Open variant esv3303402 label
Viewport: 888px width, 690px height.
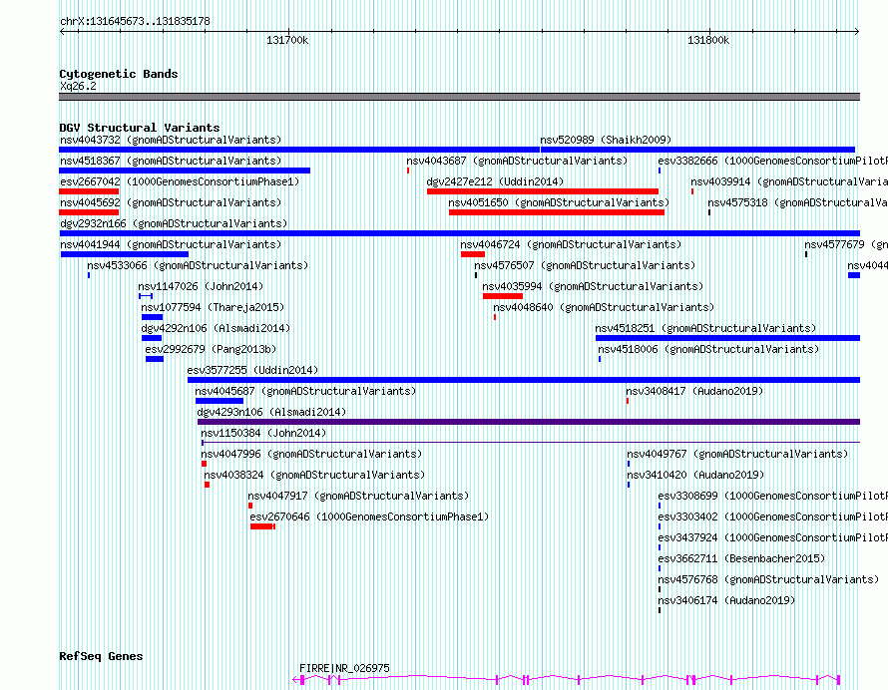[772, 517]
